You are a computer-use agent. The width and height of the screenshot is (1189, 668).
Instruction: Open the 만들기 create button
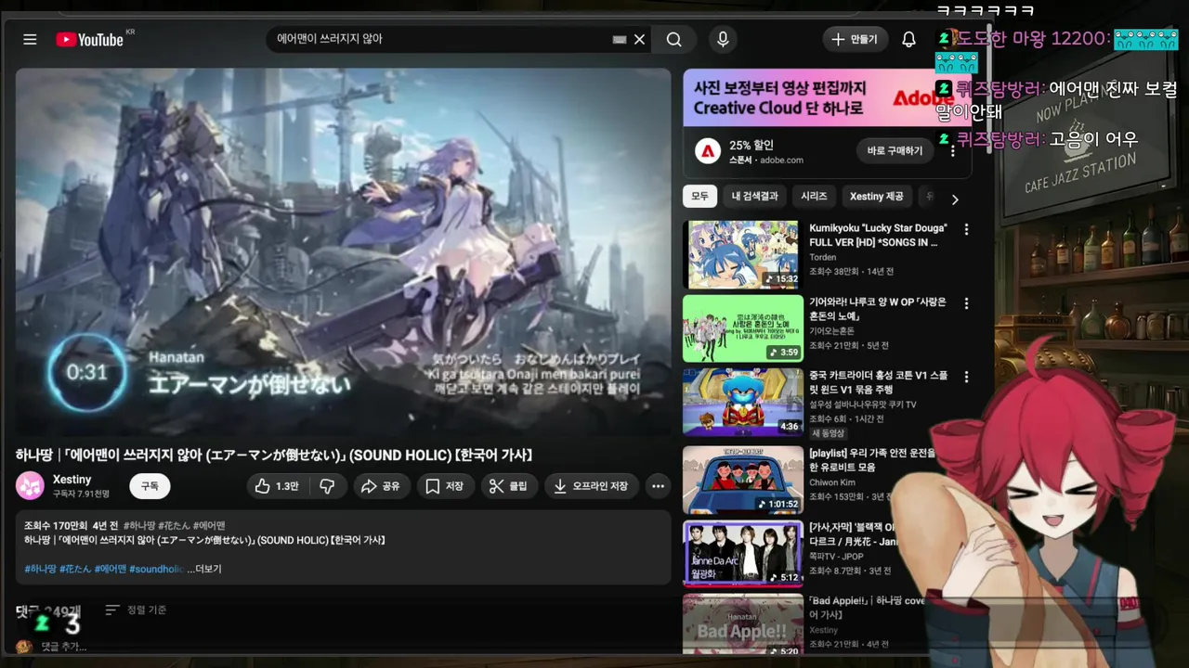coord(855,39)
